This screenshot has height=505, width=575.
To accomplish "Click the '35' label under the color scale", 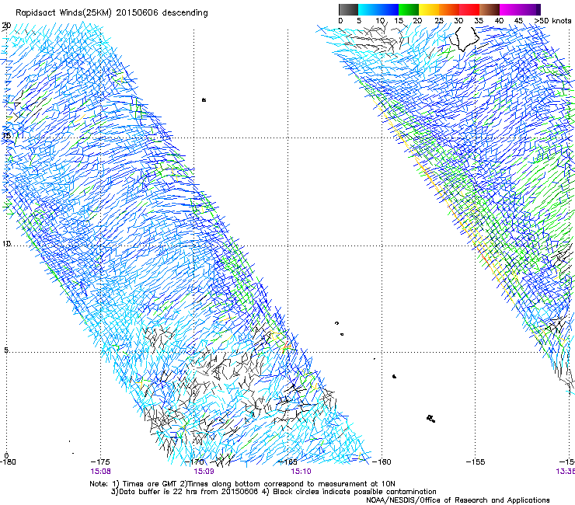I will pos(479,21).
